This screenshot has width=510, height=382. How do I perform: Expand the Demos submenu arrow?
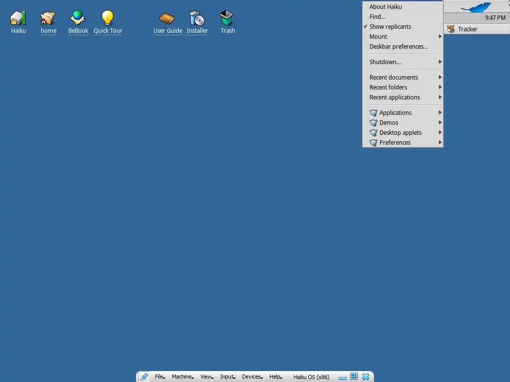[440, 122]
